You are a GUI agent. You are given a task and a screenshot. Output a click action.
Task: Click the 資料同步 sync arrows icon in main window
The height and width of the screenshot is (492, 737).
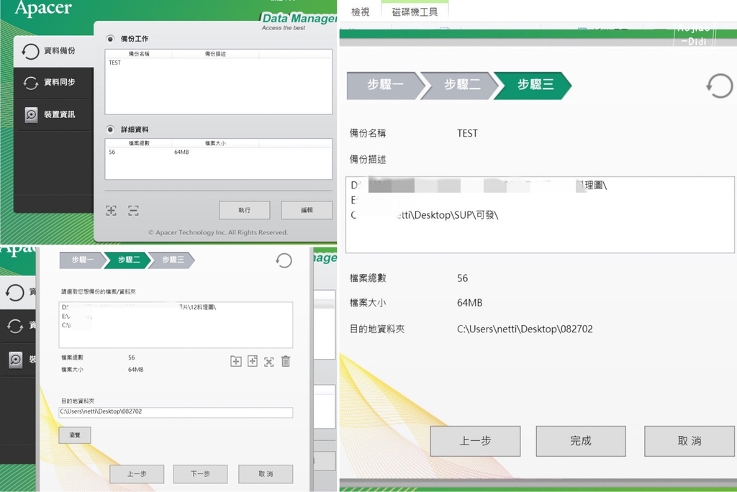tap(30, 83)
